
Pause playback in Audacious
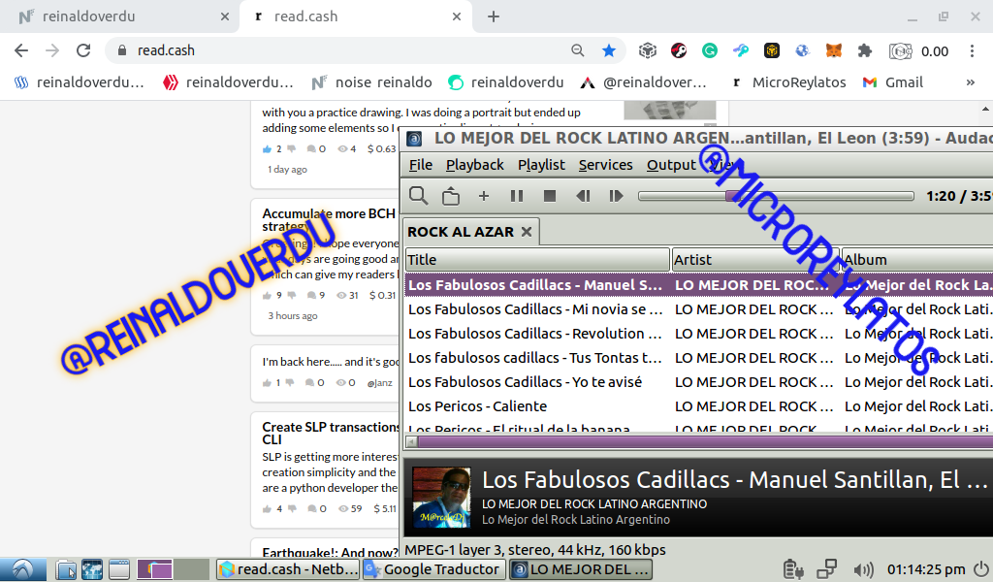point(517,196)
